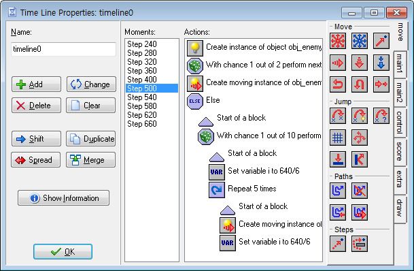Select the Jump to Random icon
This screenshot has width=414, height=271.
(381, 116)
